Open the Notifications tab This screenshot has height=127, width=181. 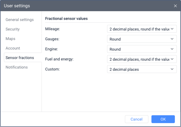17,67
